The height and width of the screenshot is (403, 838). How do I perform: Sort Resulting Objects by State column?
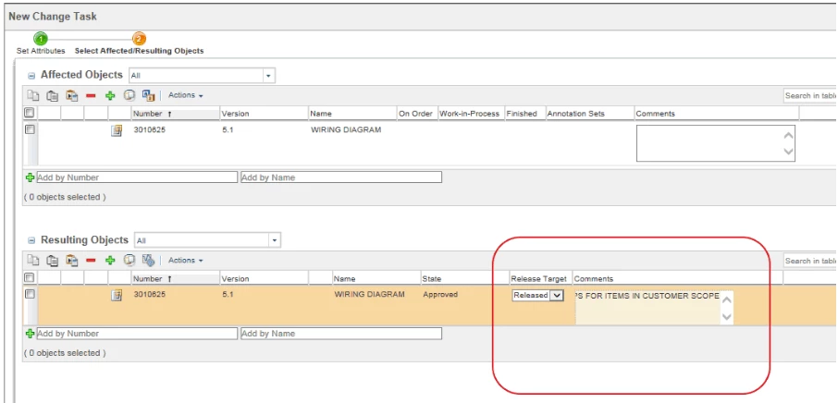click(x=464, y=278)
